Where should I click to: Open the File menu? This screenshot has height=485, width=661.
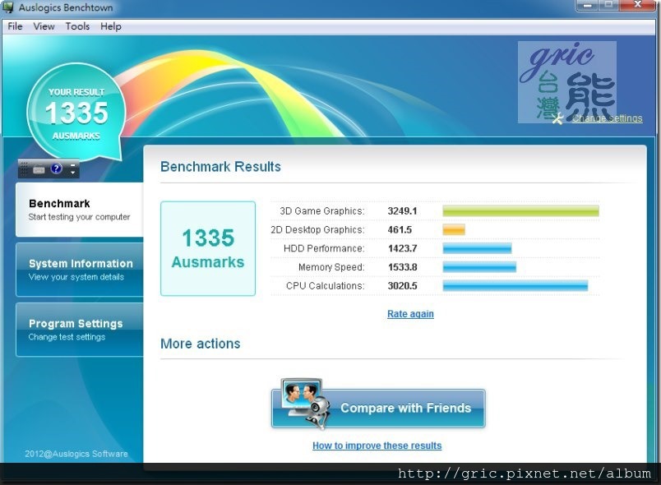point(15,26)
